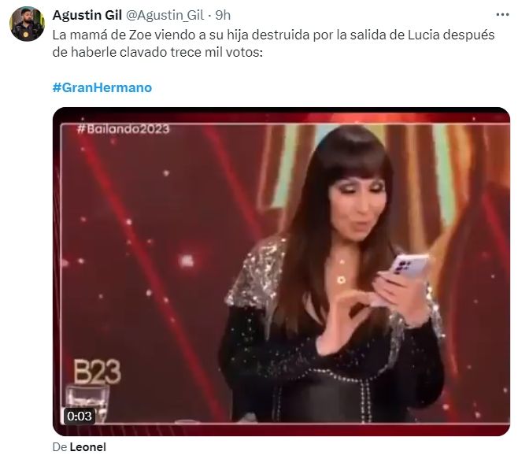The width and height of the screenshot is (518, 459).
Task: Open the Agustin Gil display name
Action: click(87, 15)
